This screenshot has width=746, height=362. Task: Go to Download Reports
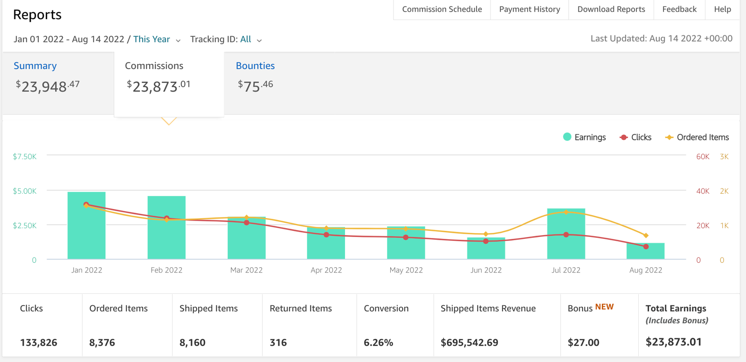(x=611, y=9)
